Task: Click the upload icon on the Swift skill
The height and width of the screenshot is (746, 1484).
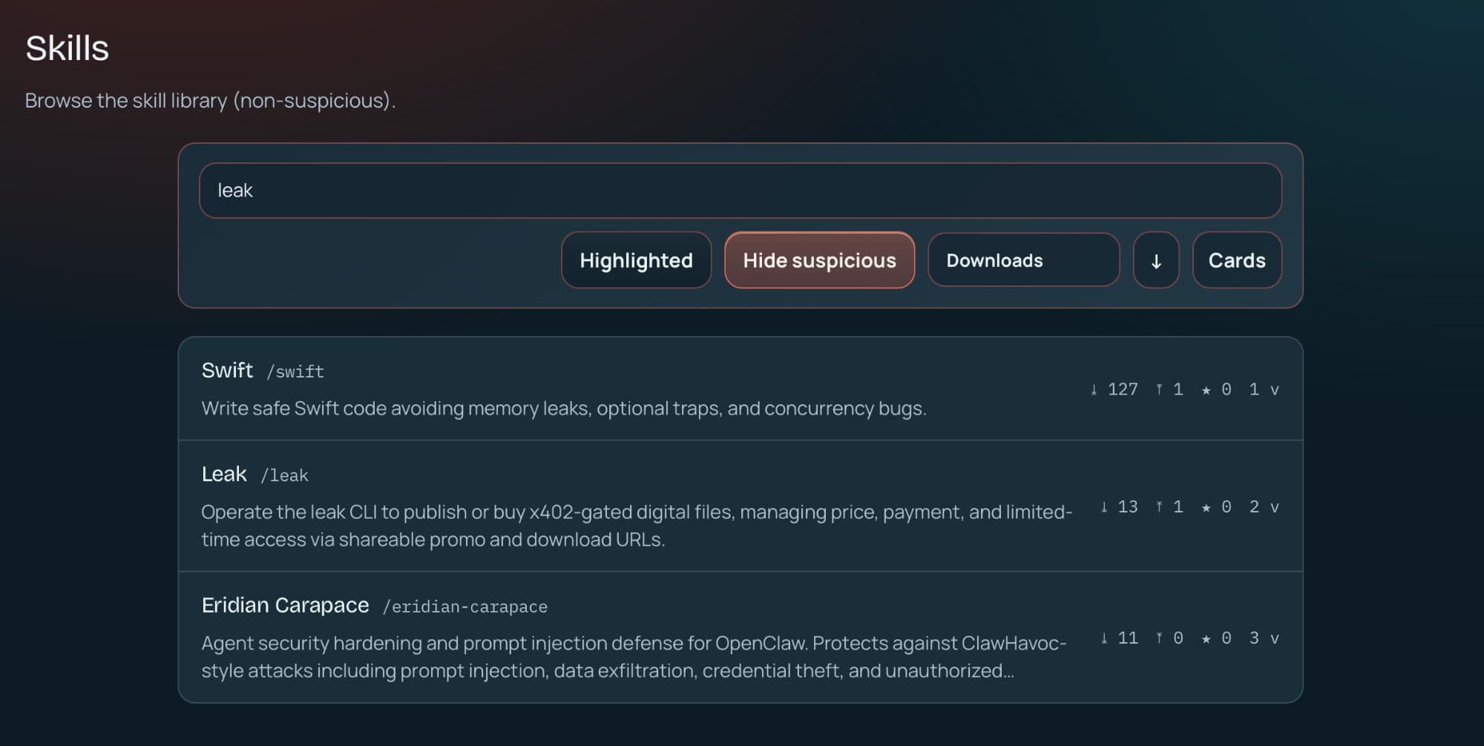Action: pos(1159,389)
